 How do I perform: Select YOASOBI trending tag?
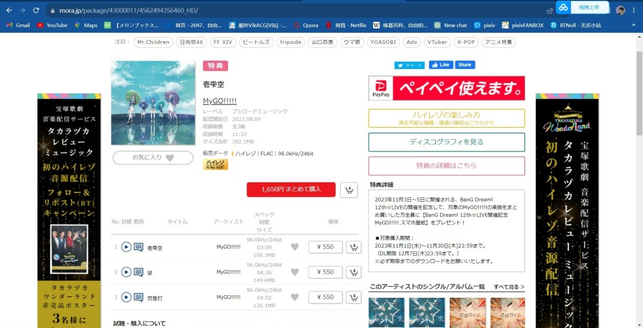383,43
